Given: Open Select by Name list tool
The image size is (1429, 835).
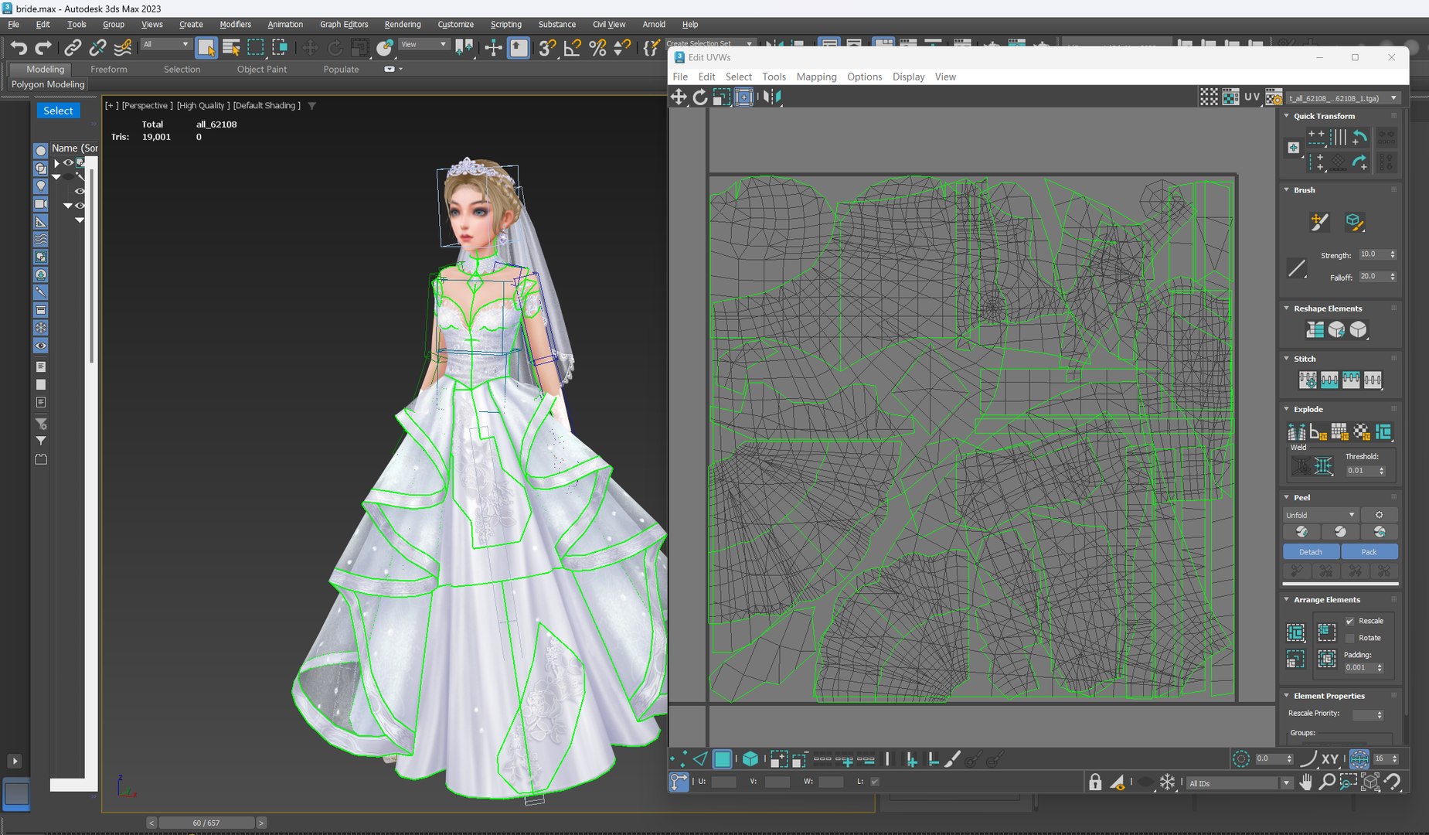Looking at the screenshot, I should (x=231, y=48).
